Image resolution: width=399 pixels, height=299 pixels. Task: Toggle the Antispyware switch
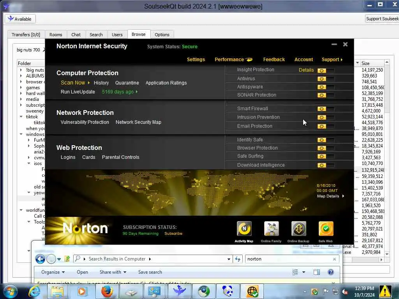point(326,87)
